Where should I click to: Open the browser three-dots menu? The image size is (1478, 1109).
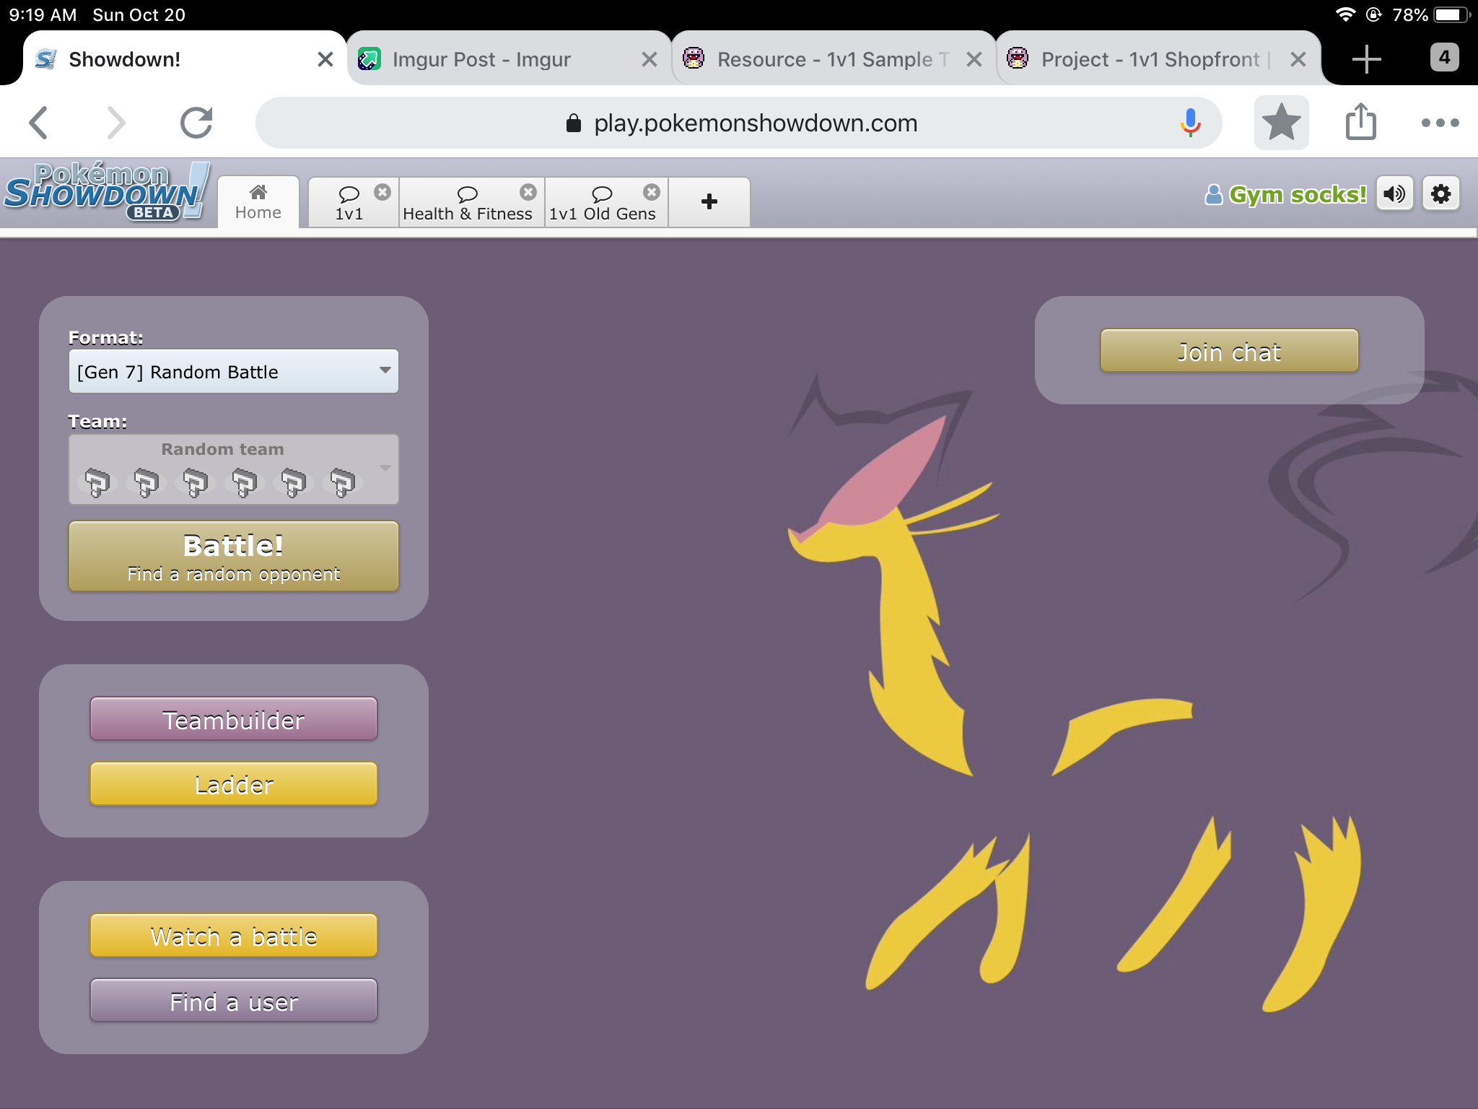(1440, 123)
